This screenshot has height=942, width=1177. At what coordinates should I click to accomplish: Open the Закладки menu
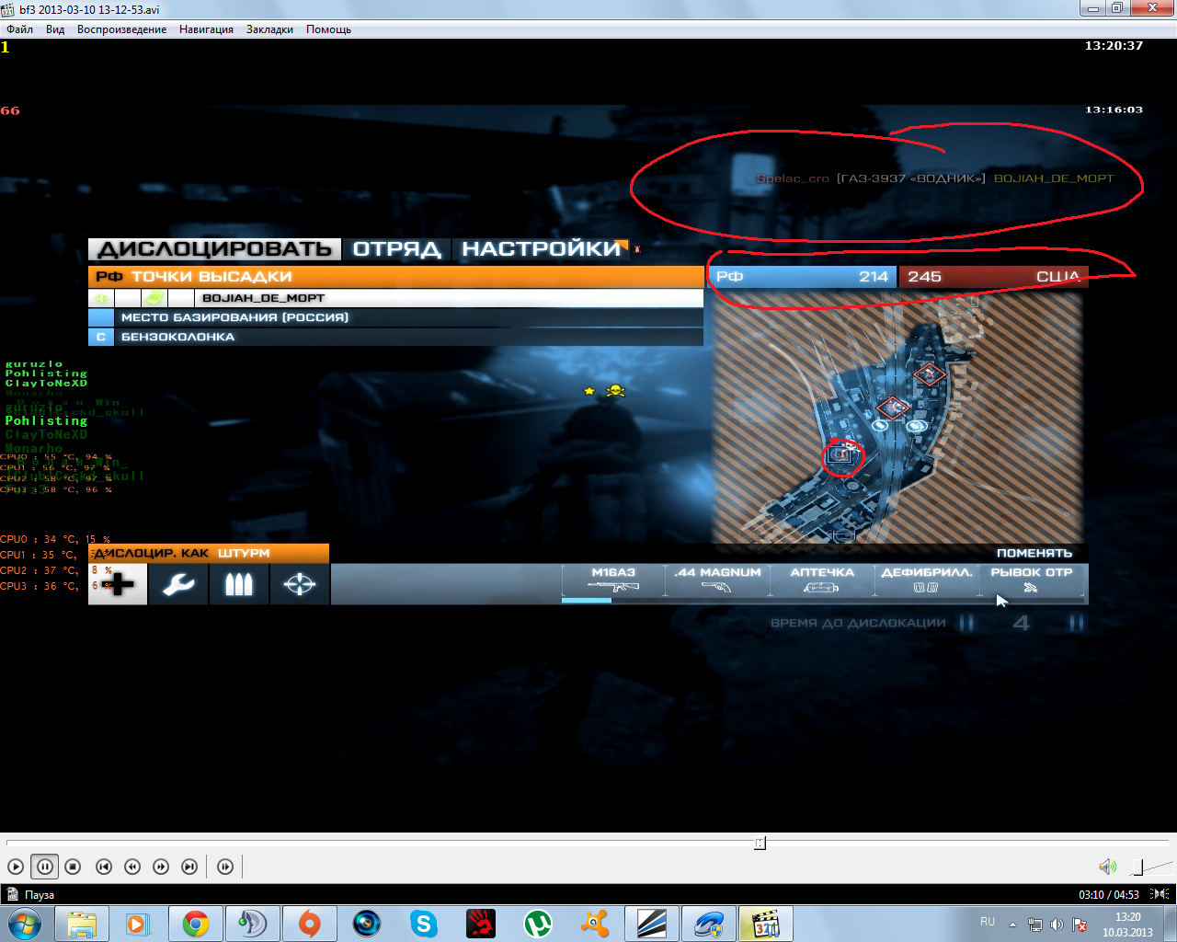point(269,29)
